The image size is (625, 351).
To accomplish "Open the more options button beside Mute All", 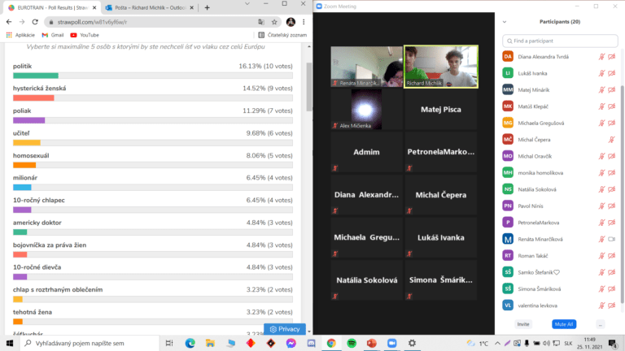I will point(601,324).
